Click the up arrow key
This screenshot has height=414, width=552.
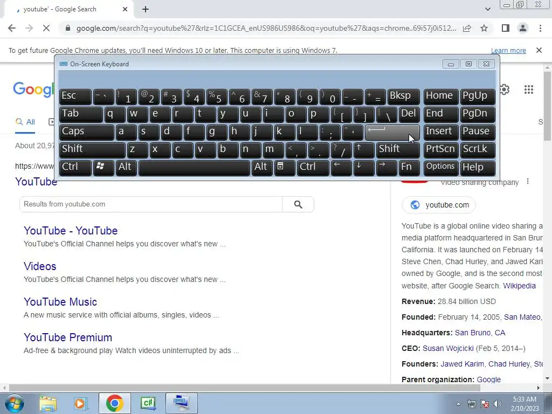point(364,150)
